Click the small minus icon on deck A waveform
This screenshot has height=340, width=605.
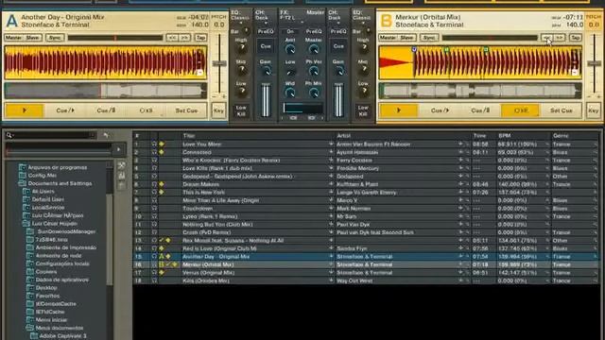tap(199, 73)
